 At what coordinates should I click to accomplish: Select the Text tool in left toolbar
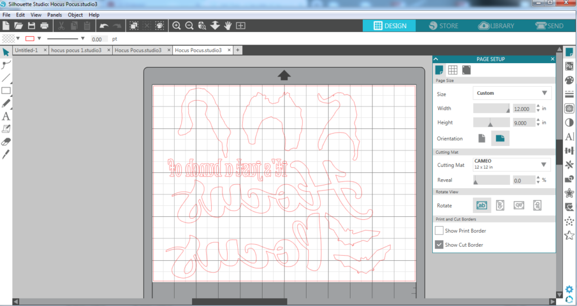click(x=6, y=116)
